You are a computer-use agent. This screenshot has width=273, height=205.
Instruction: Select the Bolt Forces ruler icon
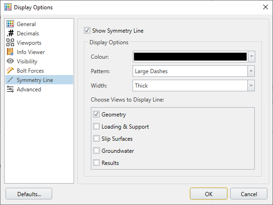point(10,70)
